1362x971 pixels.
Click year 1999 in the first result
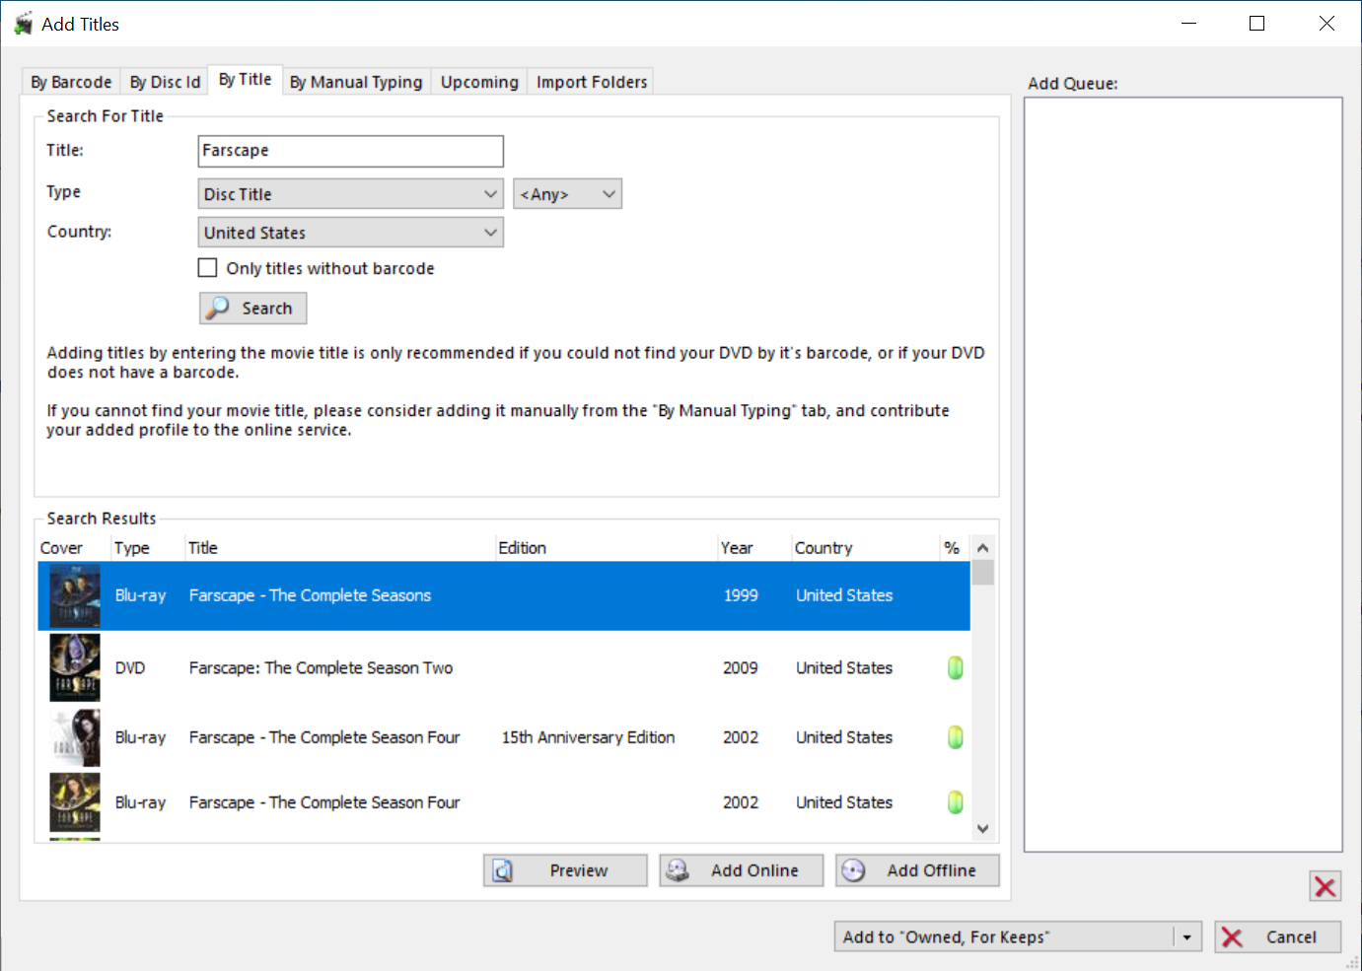tap(741, 595)
